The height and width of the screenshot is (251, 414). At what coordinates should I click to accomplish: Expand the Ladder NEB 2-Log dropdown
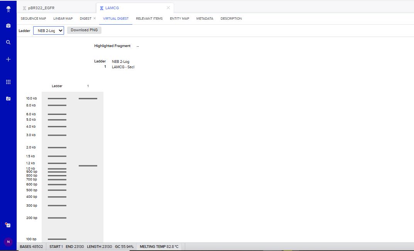pyautogui.click(x=49, y=31)
